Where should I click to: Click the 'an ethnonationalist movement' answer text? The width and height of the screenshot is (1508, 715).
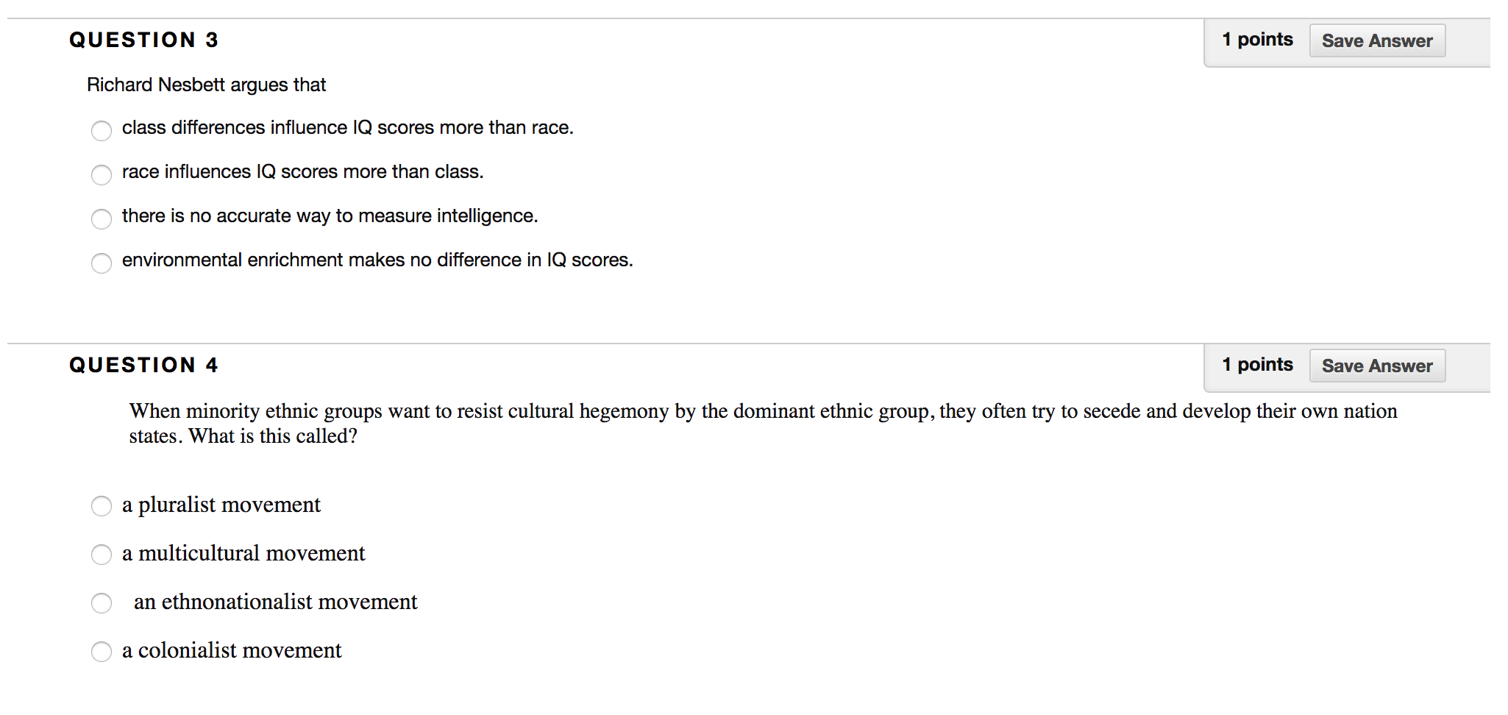pyautogui.click(x=275, y=602)
